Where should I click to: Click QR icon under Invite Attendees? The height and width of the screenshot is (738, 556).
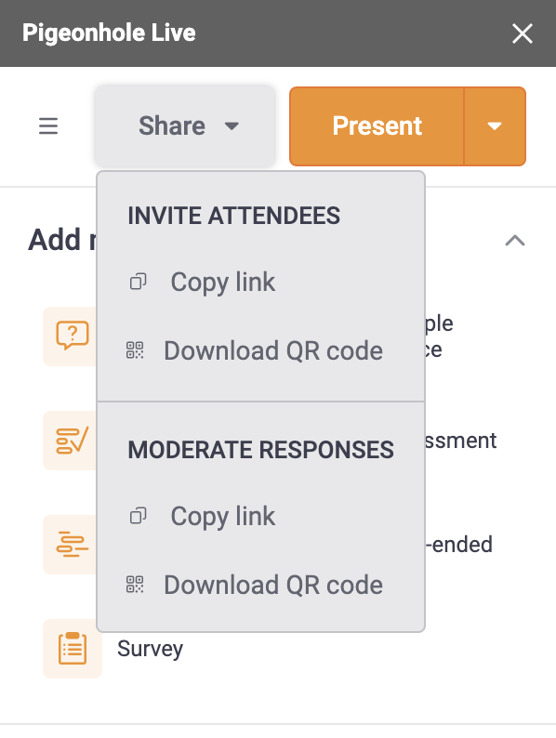[x=135, y=350]
